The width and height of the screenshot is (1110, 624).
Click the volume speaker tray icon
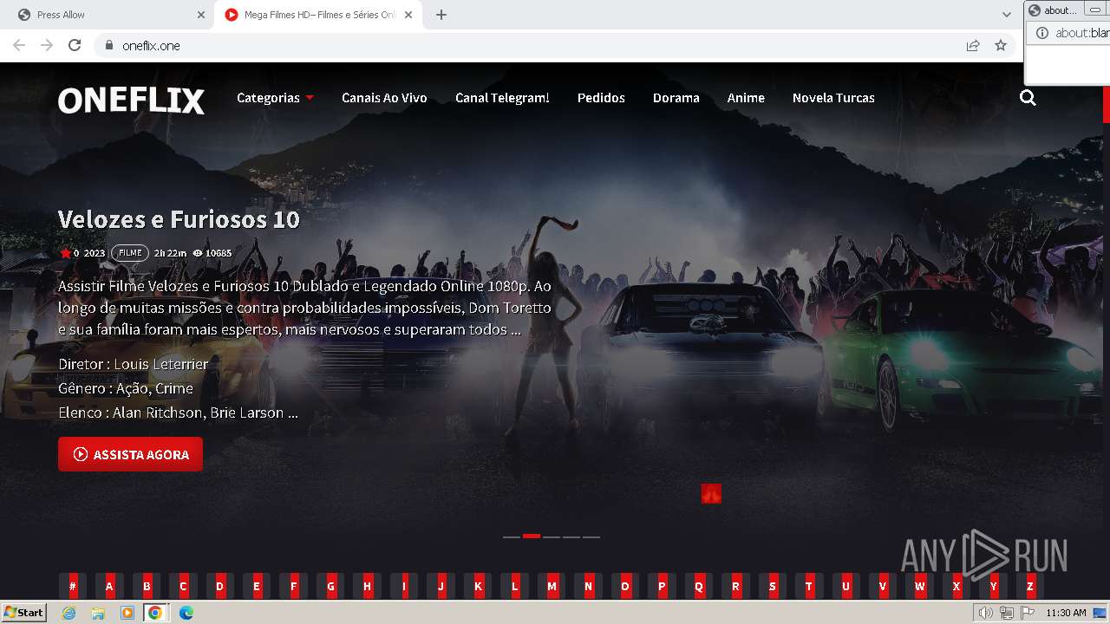[986, 613]
